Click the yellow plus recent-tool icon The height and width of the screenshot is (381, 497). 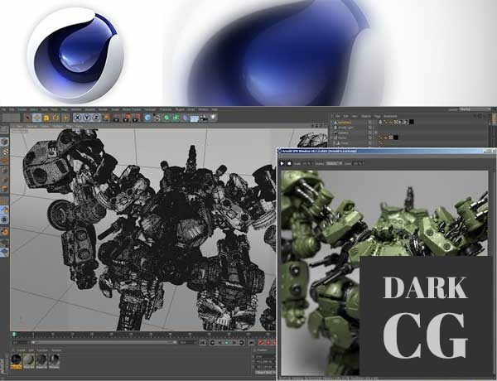tap(65, 118)
